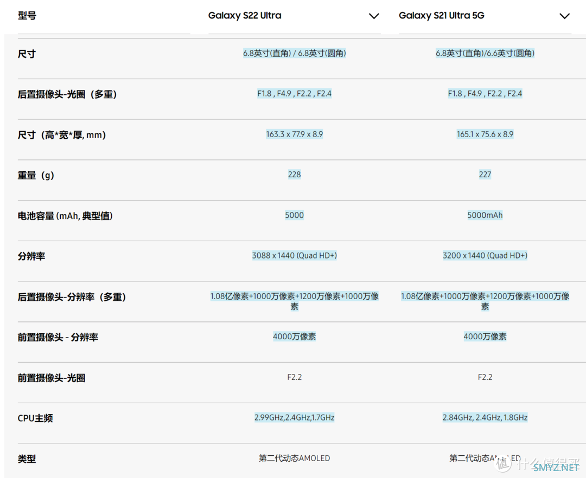
Task: Select S21 Ultra front camera 4000万像素
Action: coord(485,337)
